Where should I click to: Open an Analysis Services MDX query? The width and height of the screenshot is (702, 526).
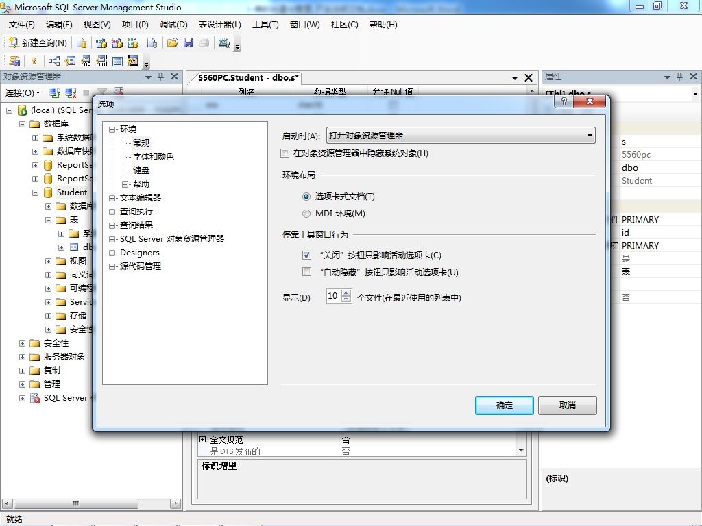(101, 43)
